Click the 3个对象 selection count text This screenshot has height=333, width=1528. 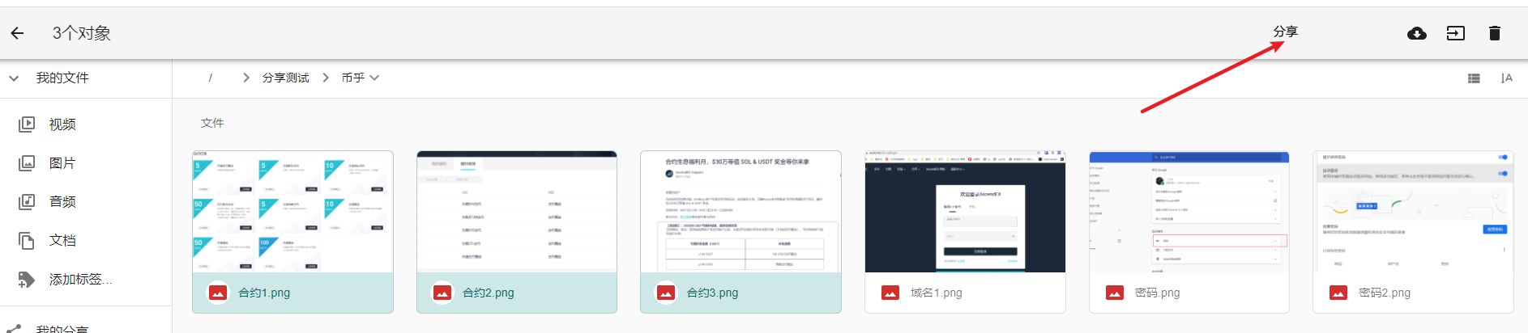point(82,33)
